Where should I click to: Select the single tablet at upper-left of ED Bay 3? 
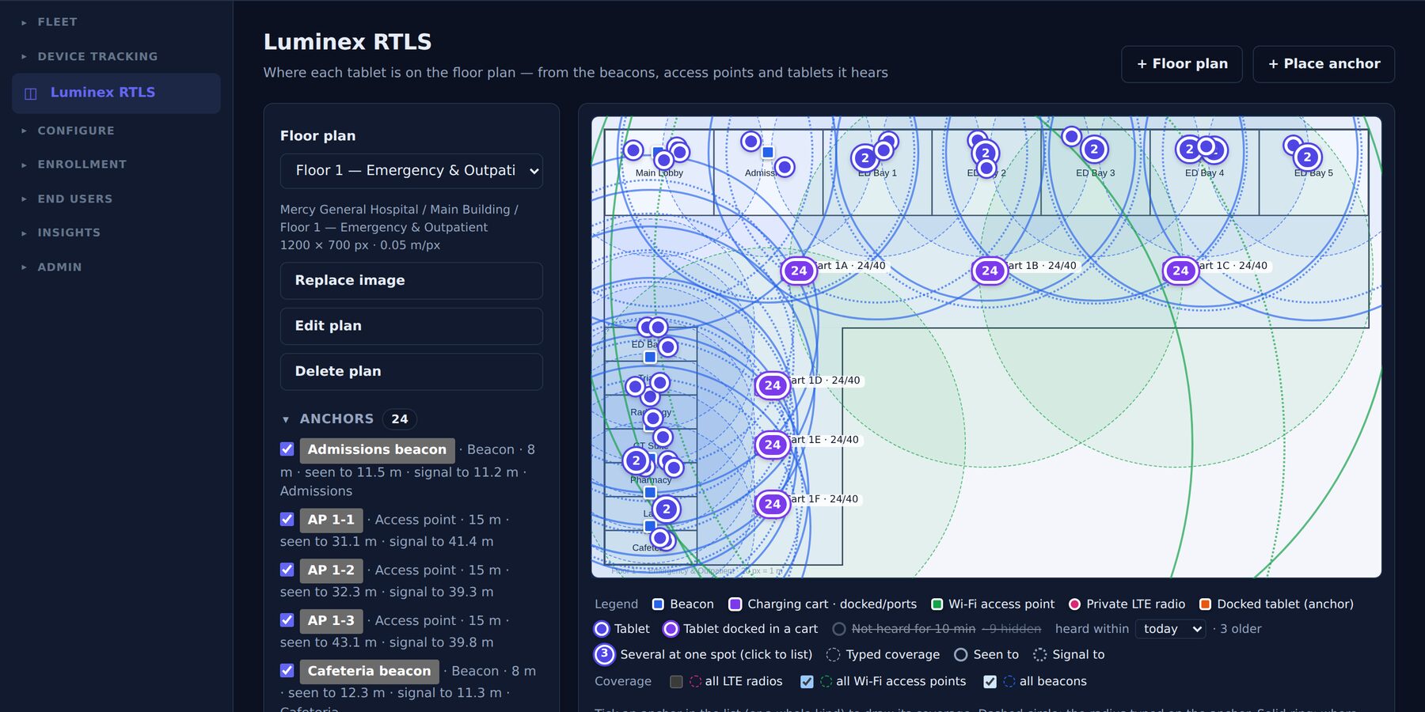coord(1071,136)
